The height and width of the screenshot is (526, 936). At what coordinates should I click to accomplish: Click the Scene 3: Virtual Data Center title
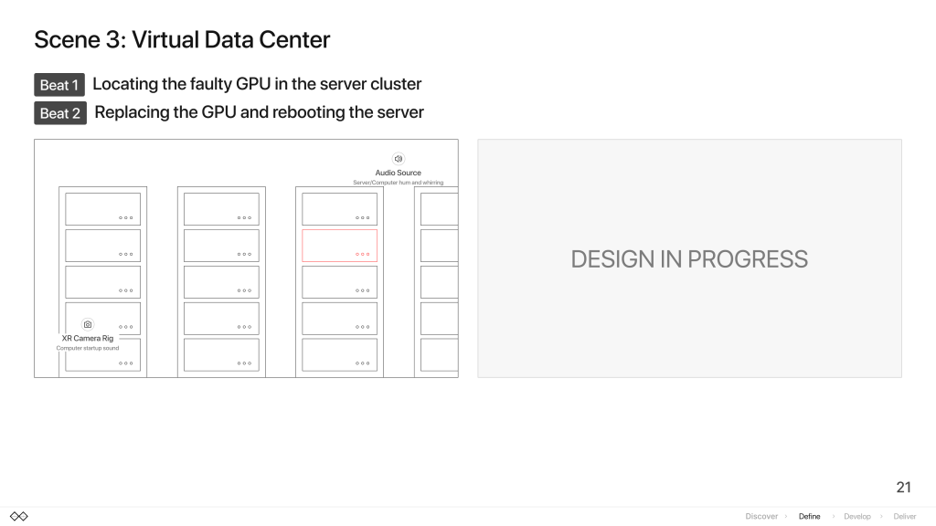[182, 40]
